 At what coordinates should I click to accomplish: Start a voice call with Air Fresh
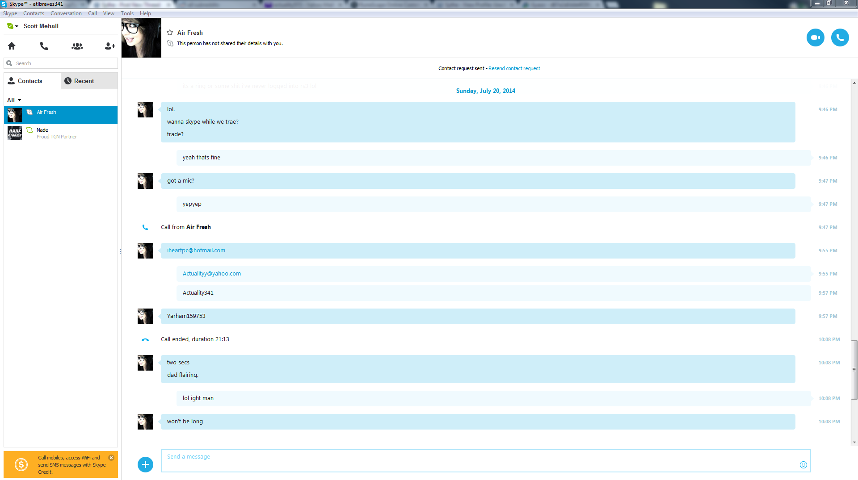(x=840, y=38)
